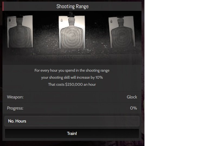Click the Train! button

pos(72,134)
